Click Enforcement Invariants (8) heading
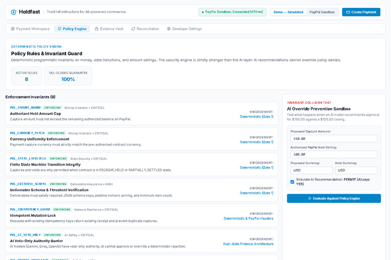This screenshot has height=260, width=391. point(31,97)
